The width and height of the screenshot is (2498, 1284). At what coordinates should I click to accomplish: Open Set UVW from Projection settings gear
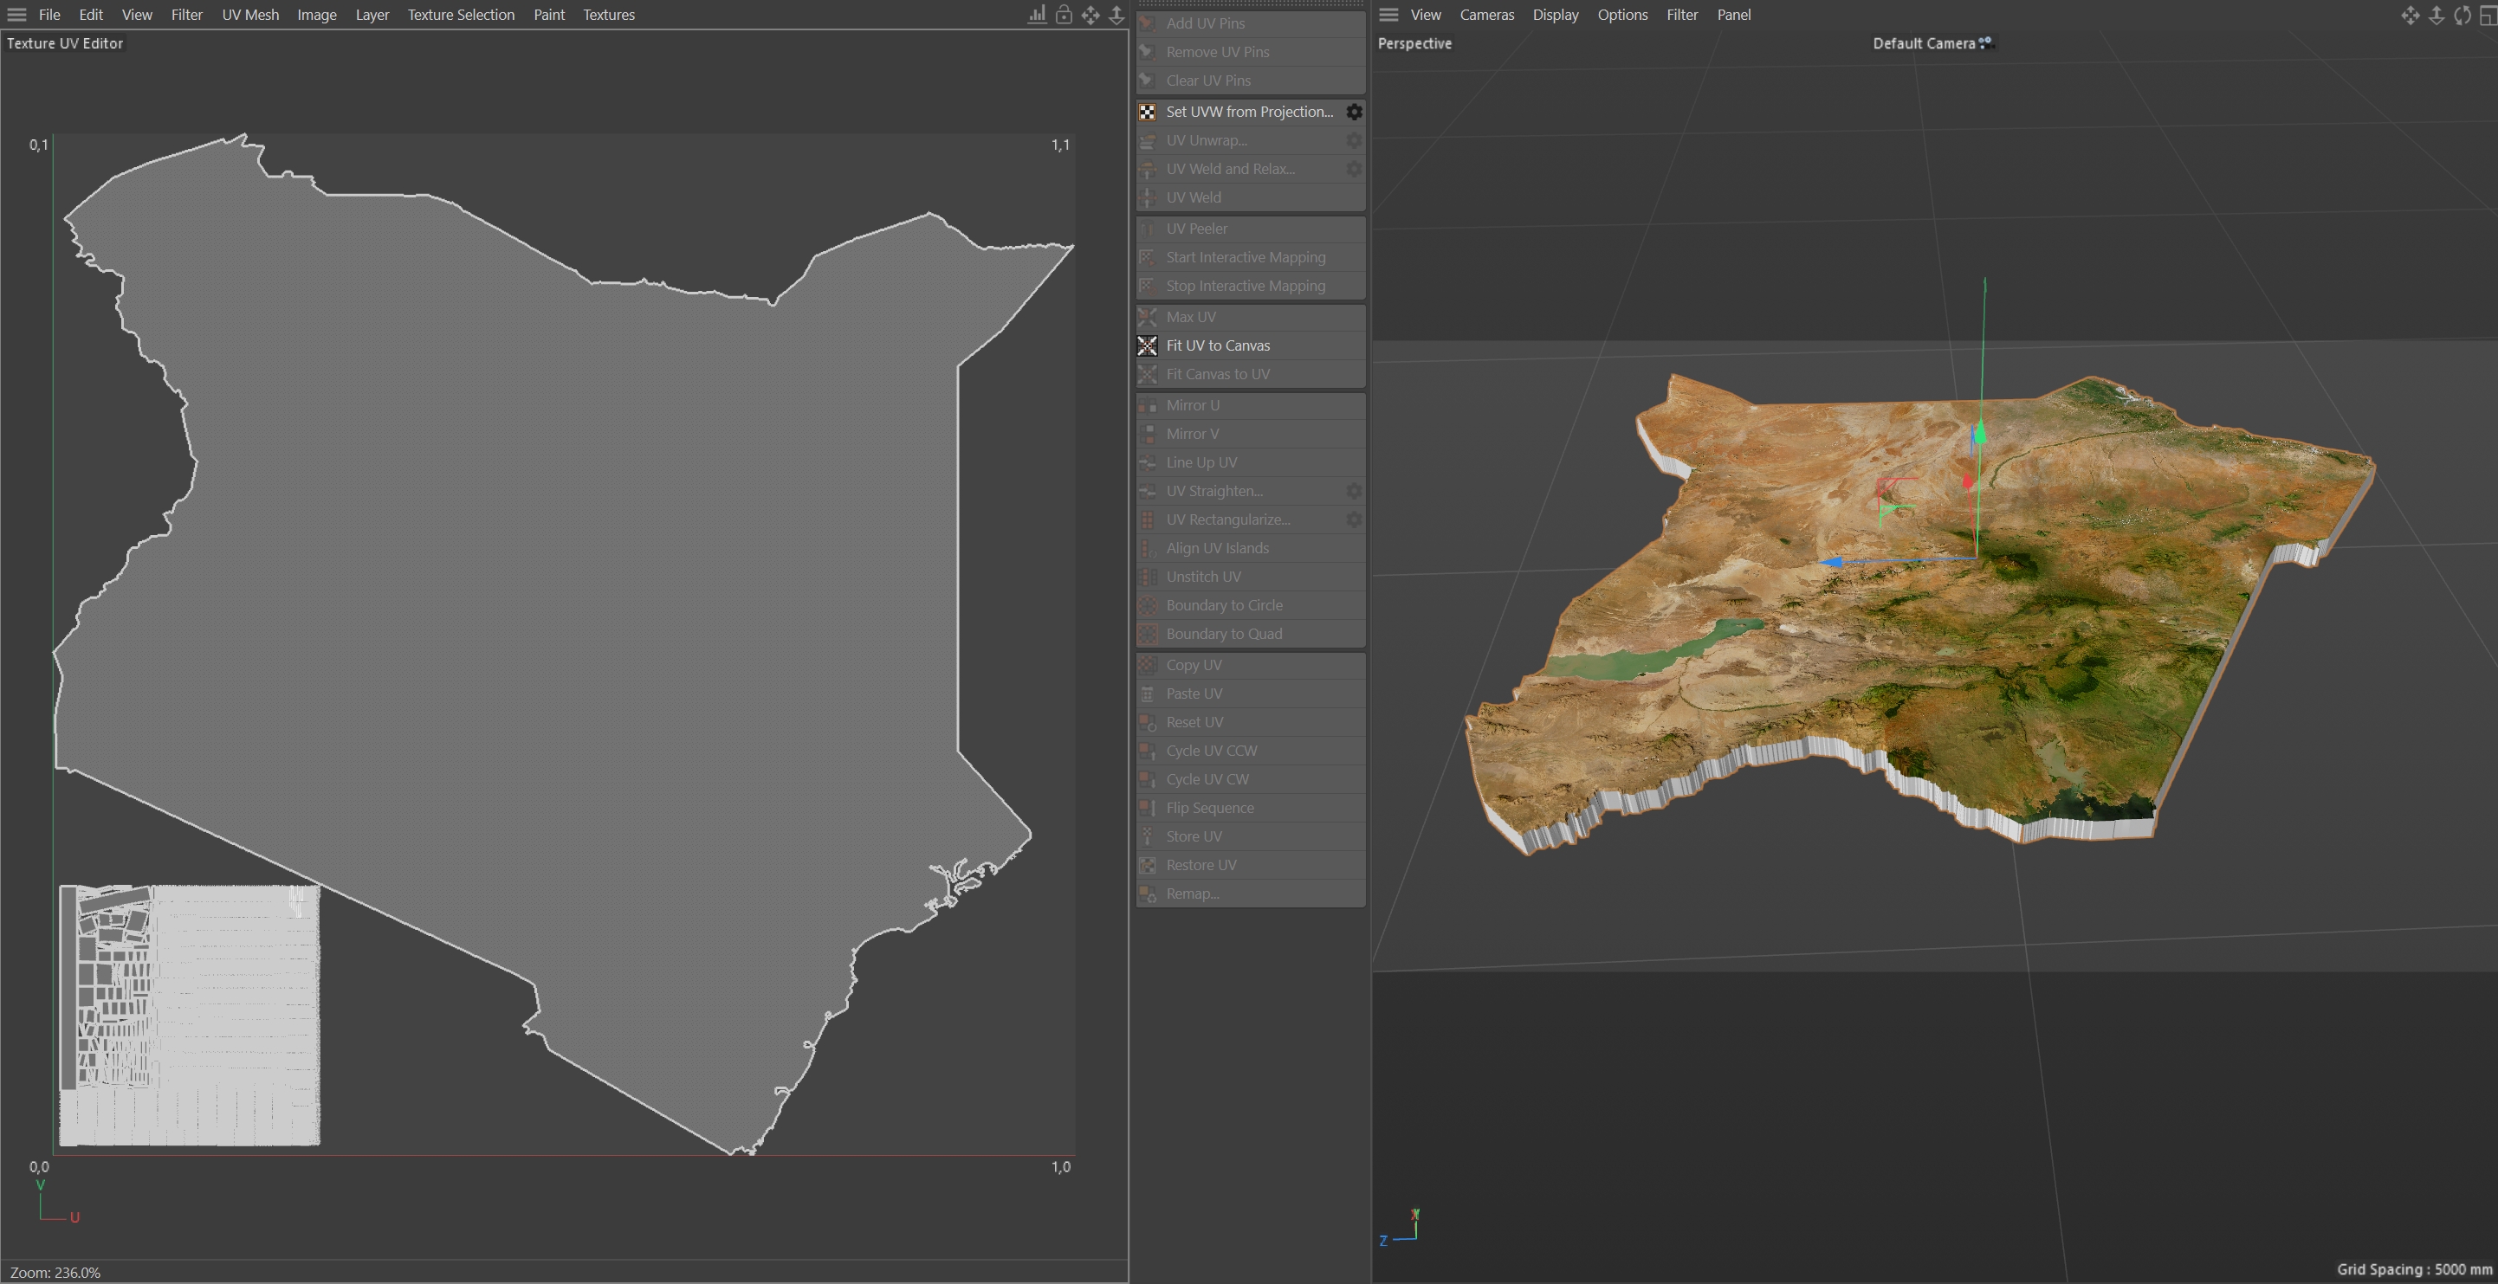1354,112
